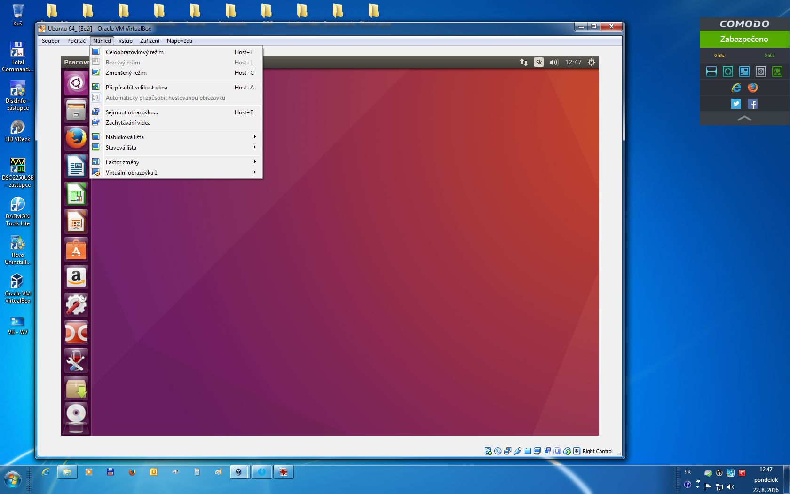The height and width of the screenshot is (494, 790).
Task: Open Ubuntu Dash search in launcher
Action: coord(76,83)
